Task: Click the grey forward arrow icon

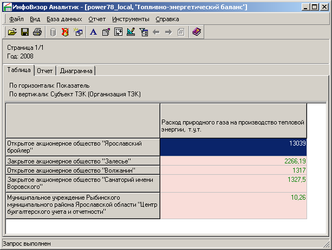Action: coord(168,32)
